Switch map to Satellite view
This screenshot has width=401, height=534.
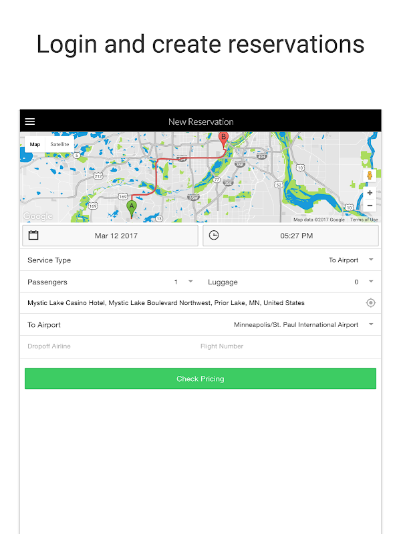[x=59, y=144]
